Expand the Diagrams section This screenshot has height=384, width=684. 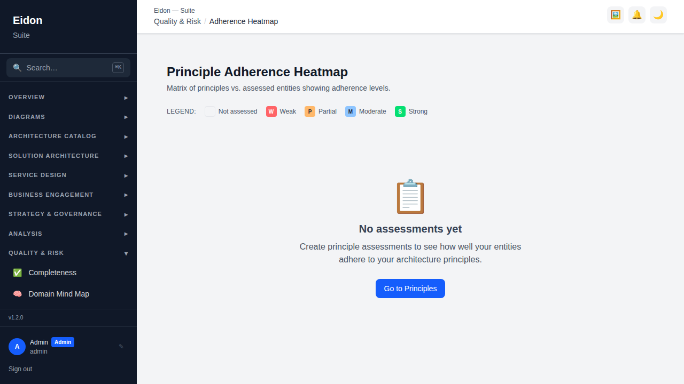[68, 117]
